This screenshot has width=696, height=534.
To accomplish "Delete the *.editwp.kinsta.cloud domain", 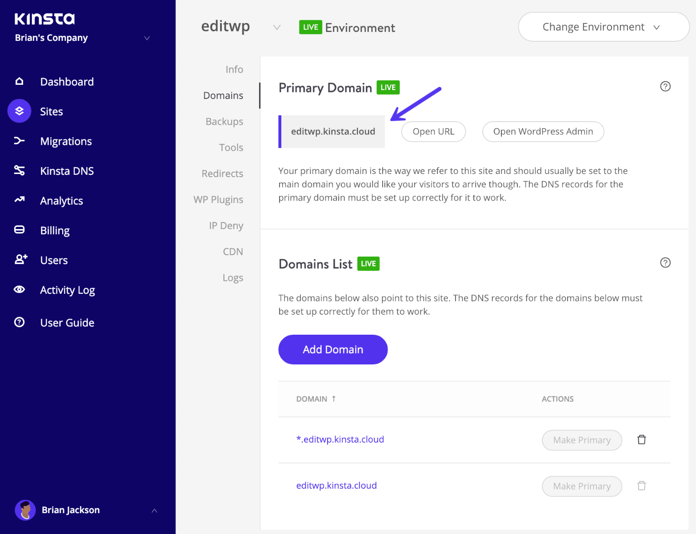I will tap(641, 439).
